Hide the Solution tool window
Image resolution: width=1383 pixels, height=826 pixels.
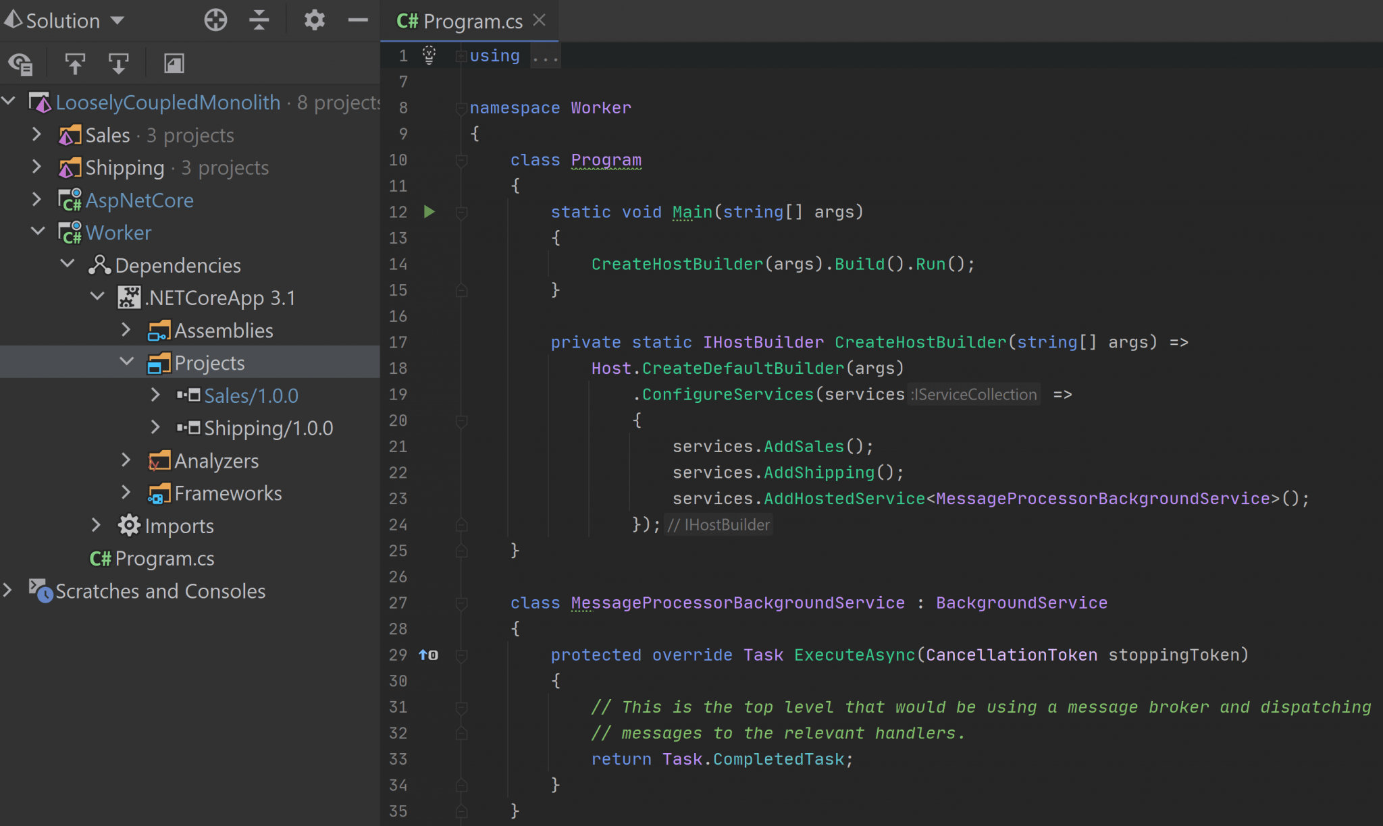(x=358, y=20)
